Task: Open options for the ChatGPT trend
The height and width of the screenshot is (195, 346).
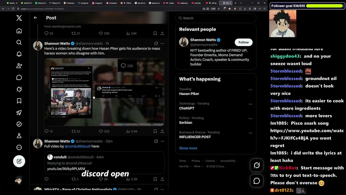Action: coord(250,104)
